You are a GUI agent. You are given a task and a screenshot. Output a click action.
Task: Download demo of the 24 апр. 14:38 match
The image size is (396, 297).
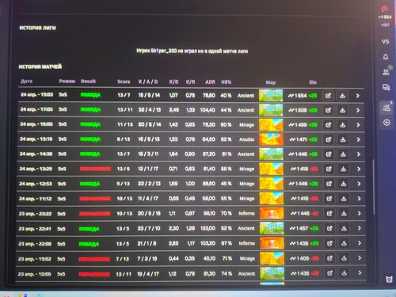click(x=343, y=154)
